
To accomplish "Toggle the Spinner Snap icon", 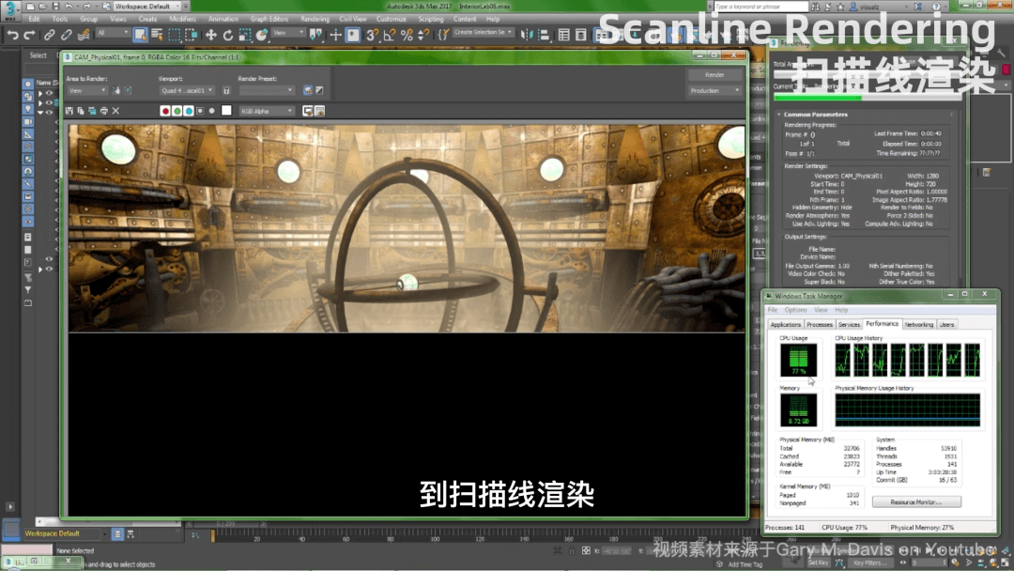I will pos(423,35).
